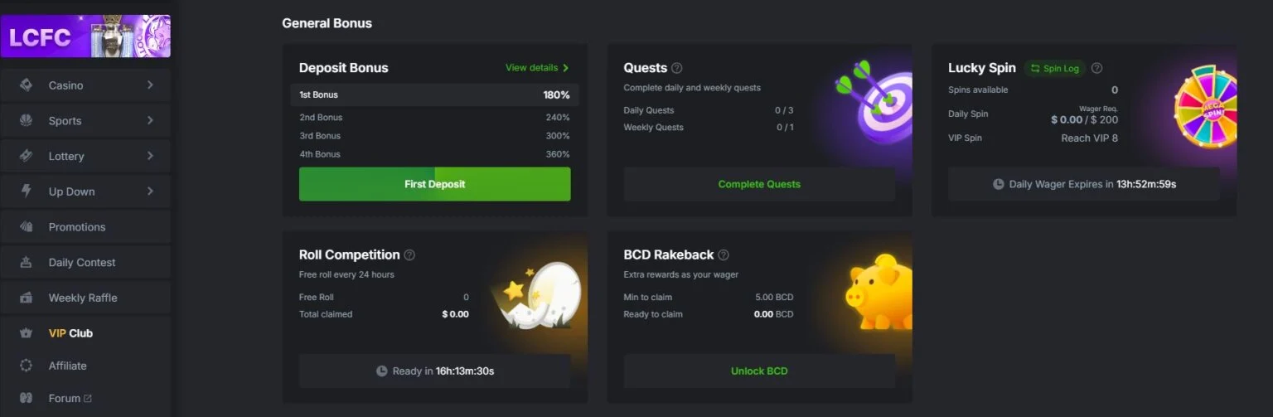Screen dimensions: 1273x417
Task: Click the Casino dice icon in sidebar
Action: click(x=26, y=85)
